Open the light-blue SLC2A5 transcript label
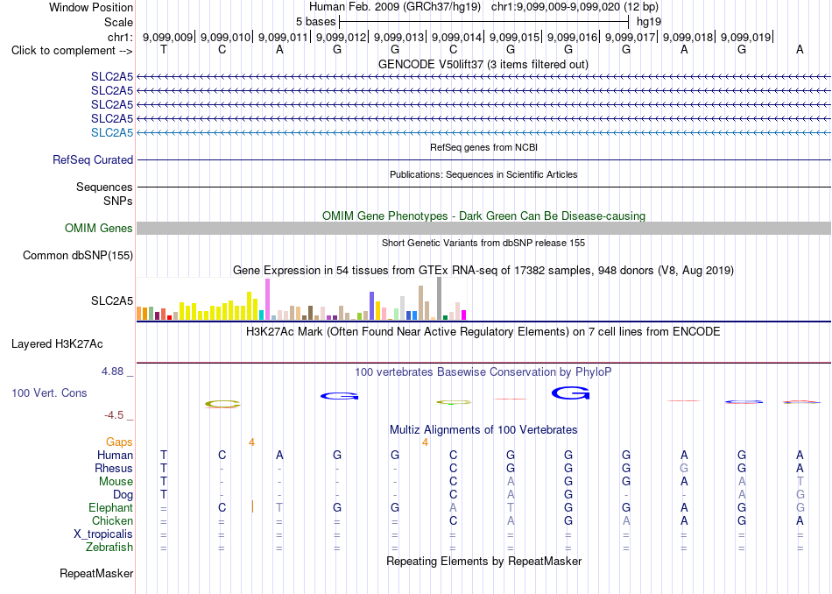The height and width of the screenshot is (594, 832). click(x=112, y=132)
